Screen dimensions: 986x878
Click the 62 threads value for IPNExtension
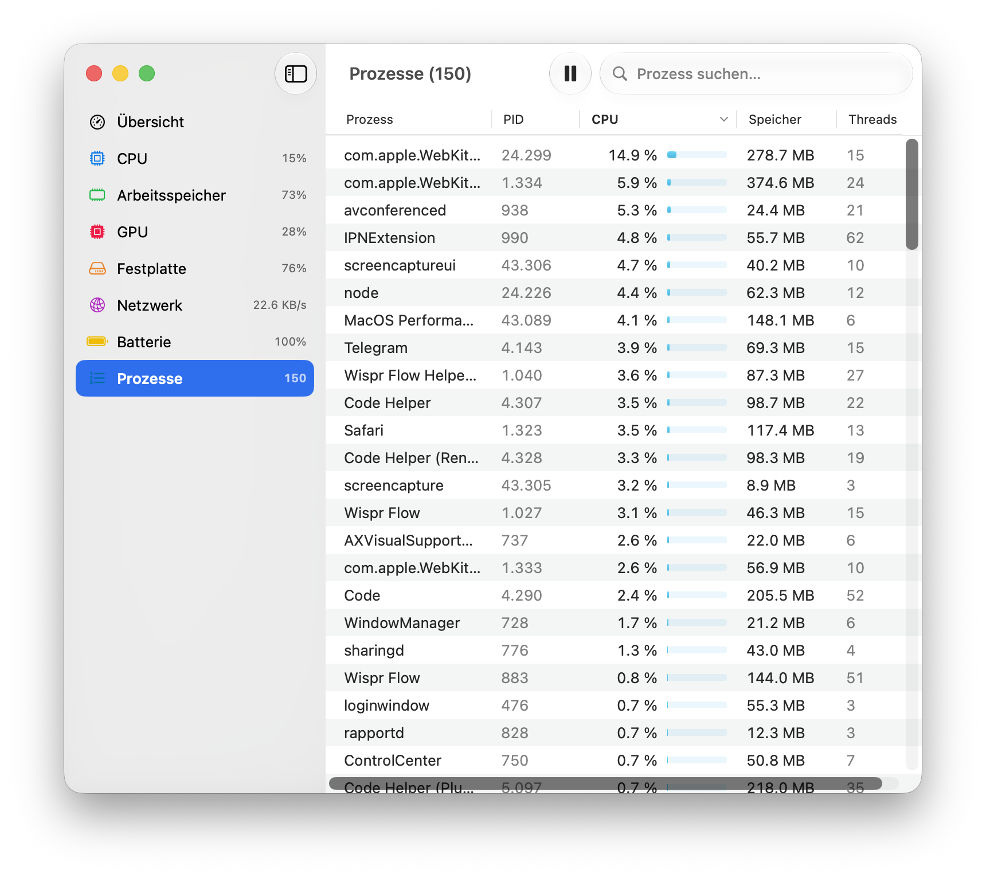coord(855,237)
